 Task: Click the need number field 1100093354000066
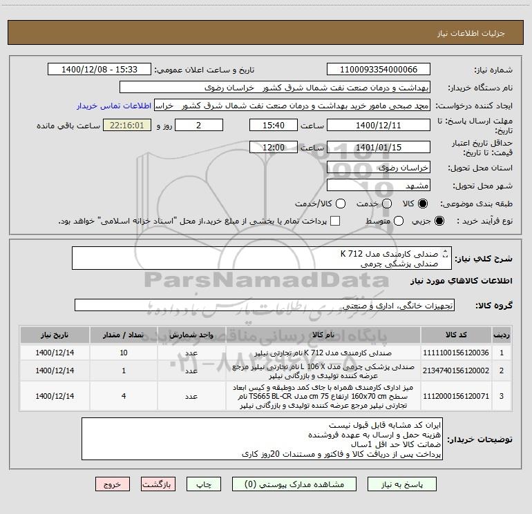(x=379, y=70)
